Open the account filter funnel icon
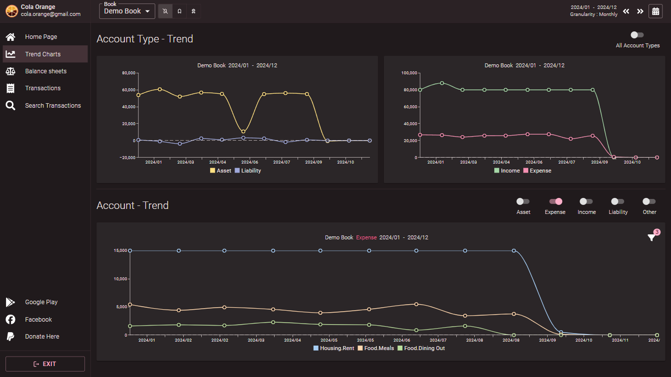Image resolution: width=671 pixels, height=377 pixels. point(652,237)
